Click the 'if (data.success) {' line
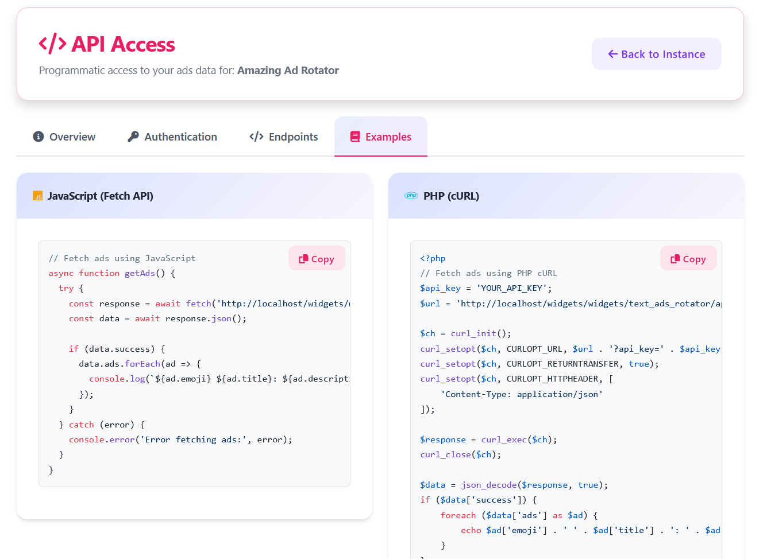This screenshot has width=767, height=560. coord(117,349)
